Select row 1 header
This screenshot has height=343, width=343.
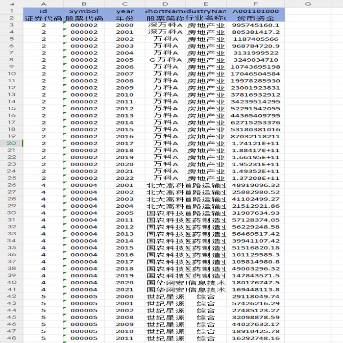pos(11,11)
